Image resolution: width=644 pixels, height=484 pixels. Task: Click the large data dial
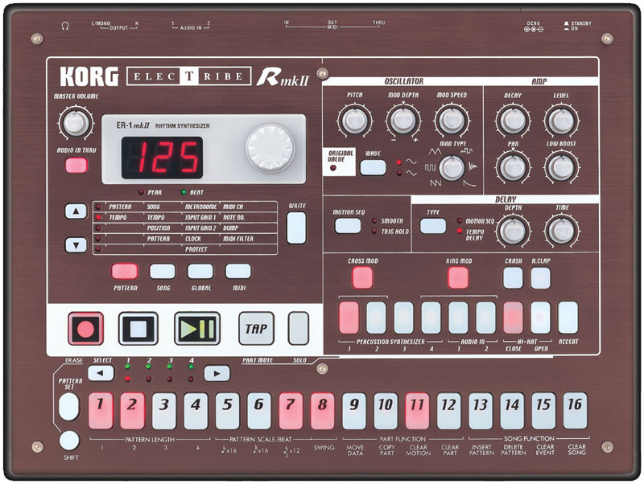[270, 148]
